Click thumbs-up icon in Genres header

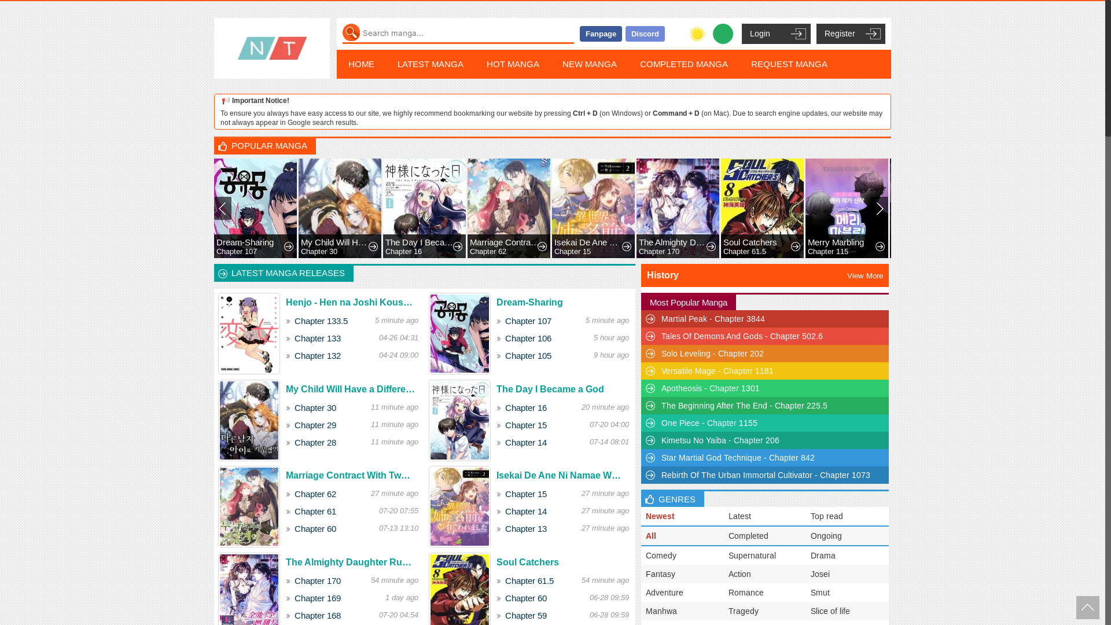pyautogui.click(x=650, y=499)
